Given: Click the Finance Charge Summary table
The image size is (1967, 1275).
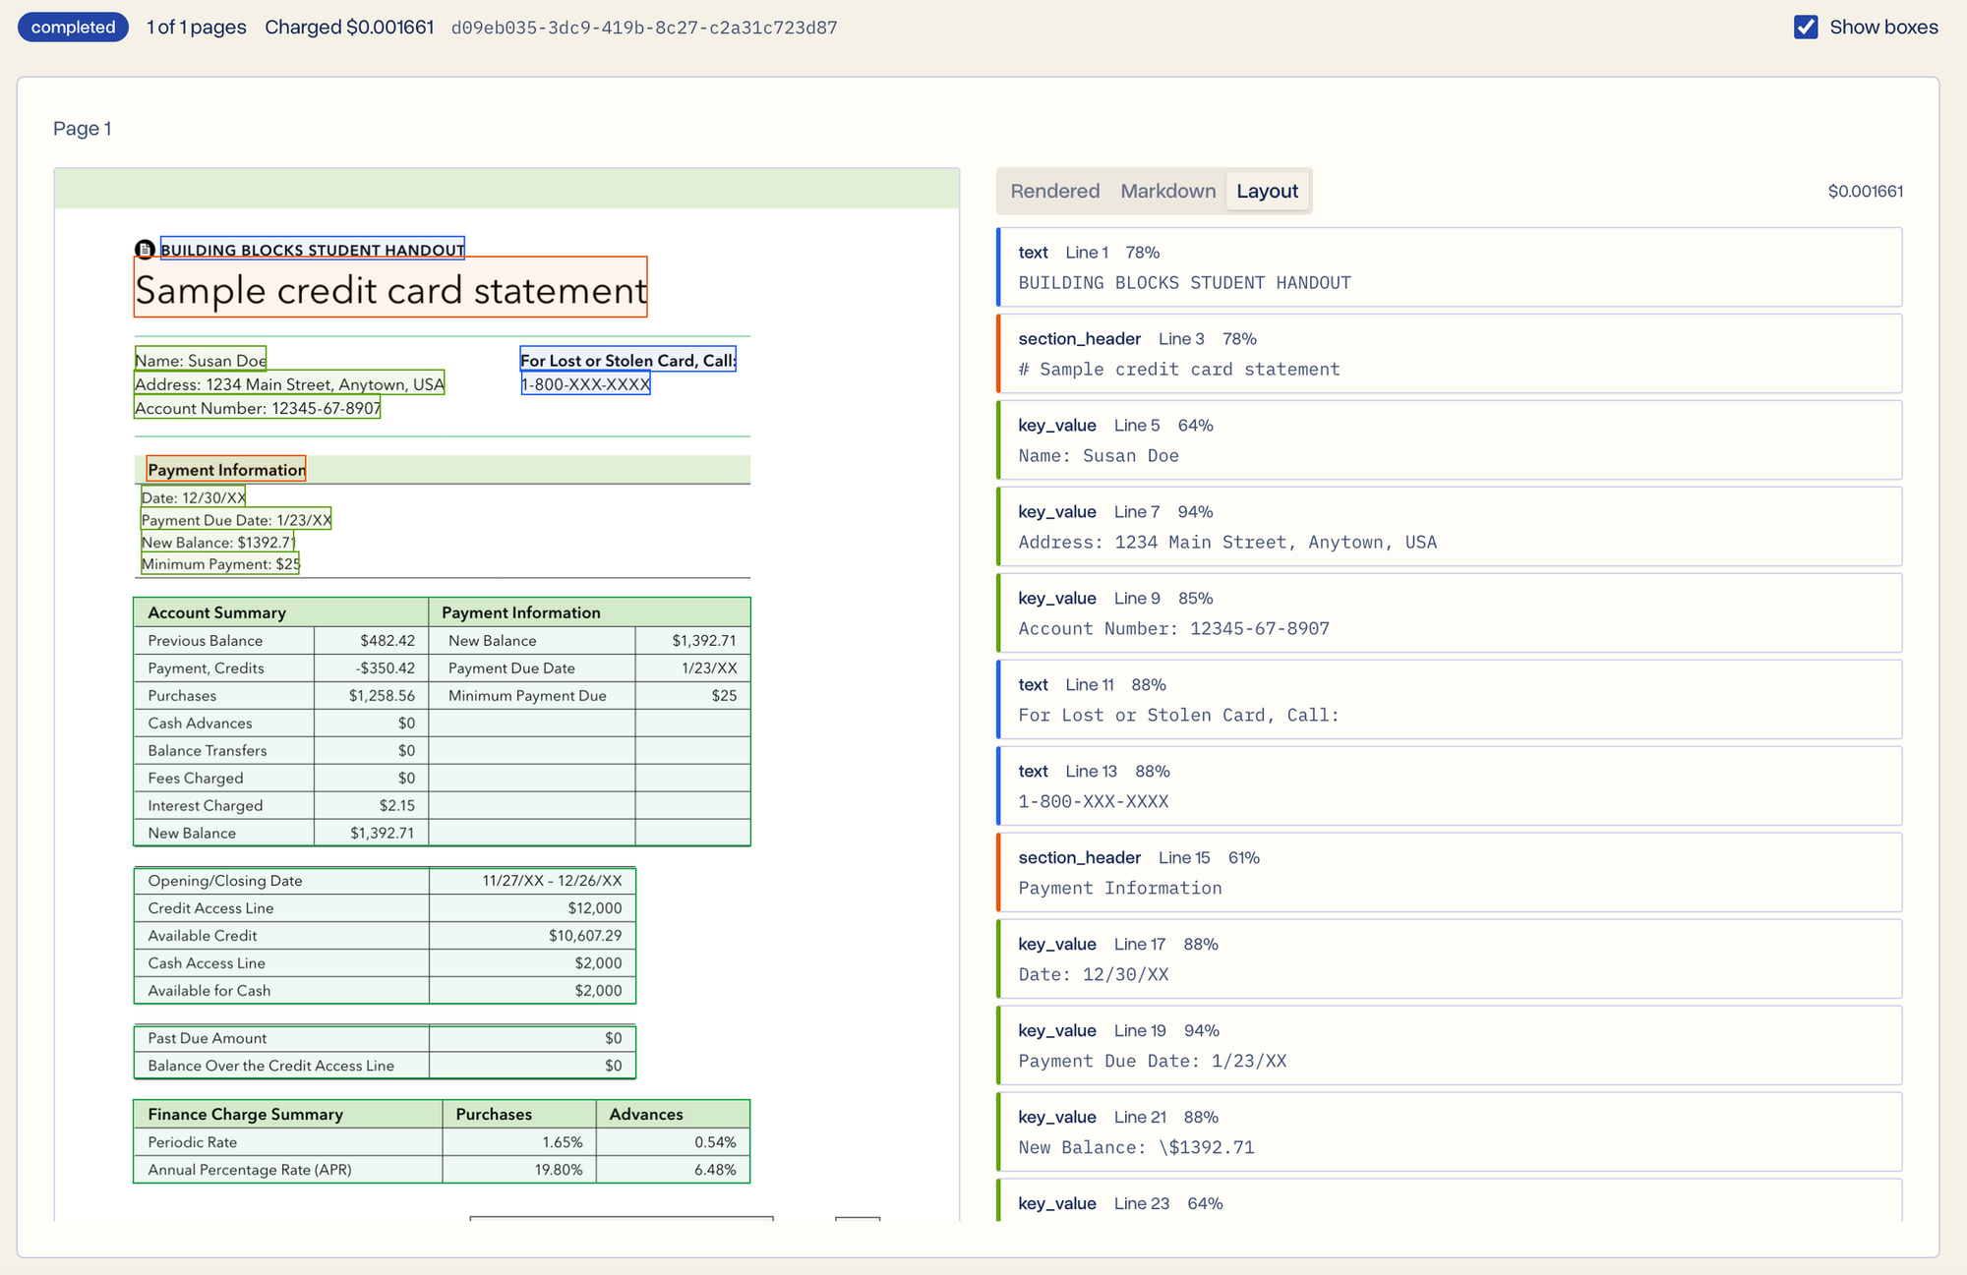Looking at the screenshot, I should click(x=442, y=1141).
